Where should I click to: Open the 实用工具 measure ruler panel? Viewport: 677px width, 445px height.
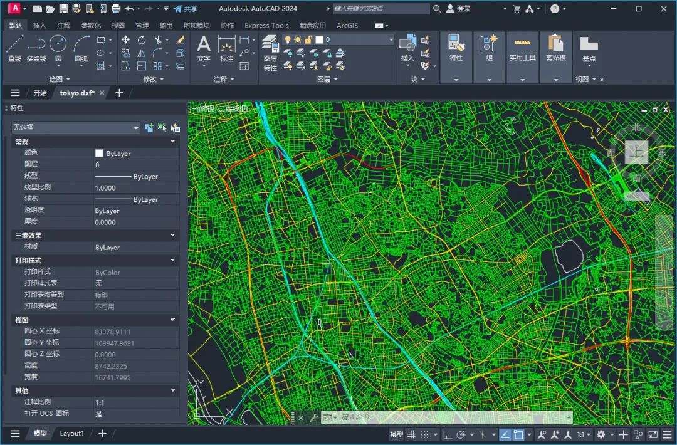point(522,49)
